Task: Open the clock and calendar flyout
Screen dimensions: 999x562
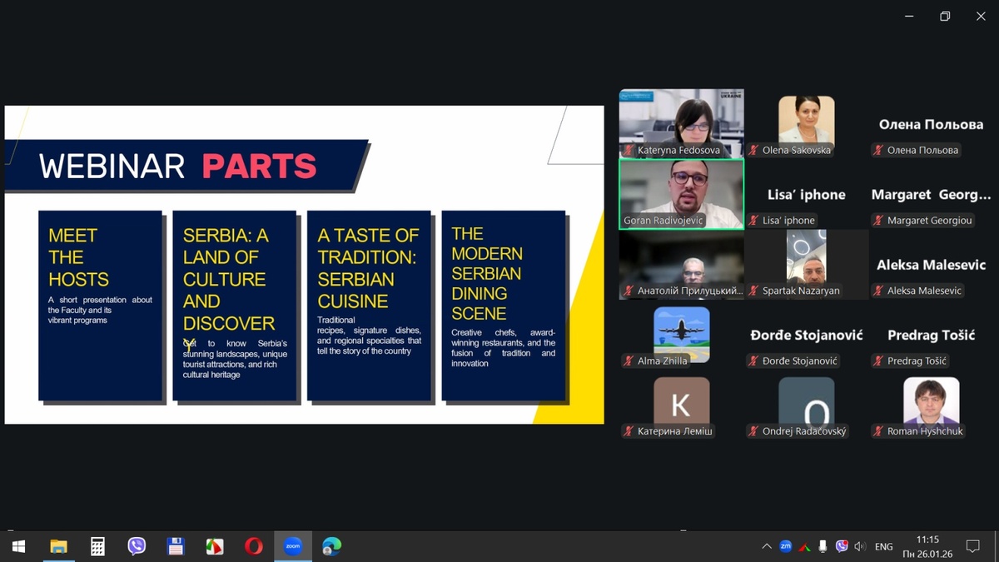Action: pyautogui.click(x=927, y=546)
